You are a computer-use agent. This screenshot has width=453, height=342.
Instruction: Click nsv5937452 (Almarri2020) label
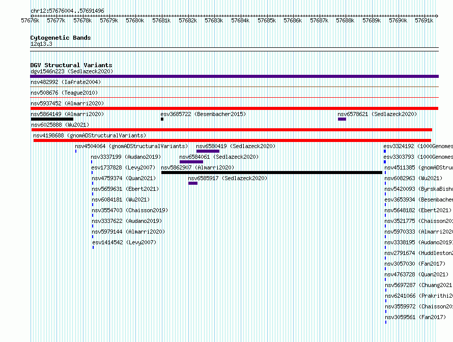pyautogui.click(x=67, y=103)
